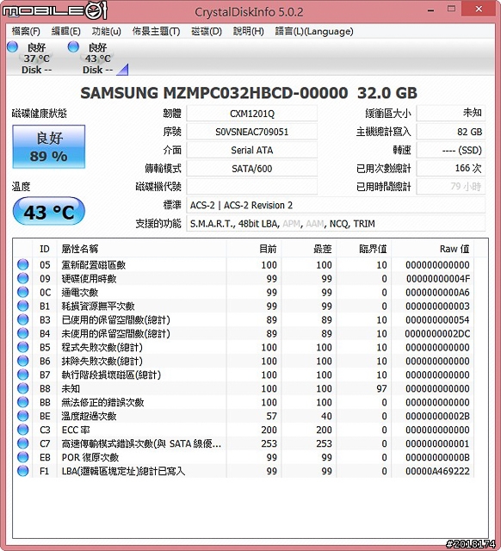This screenshot has width=501, height=551.
Task: Click the Raw 值 column header
Action: (432, 249)
